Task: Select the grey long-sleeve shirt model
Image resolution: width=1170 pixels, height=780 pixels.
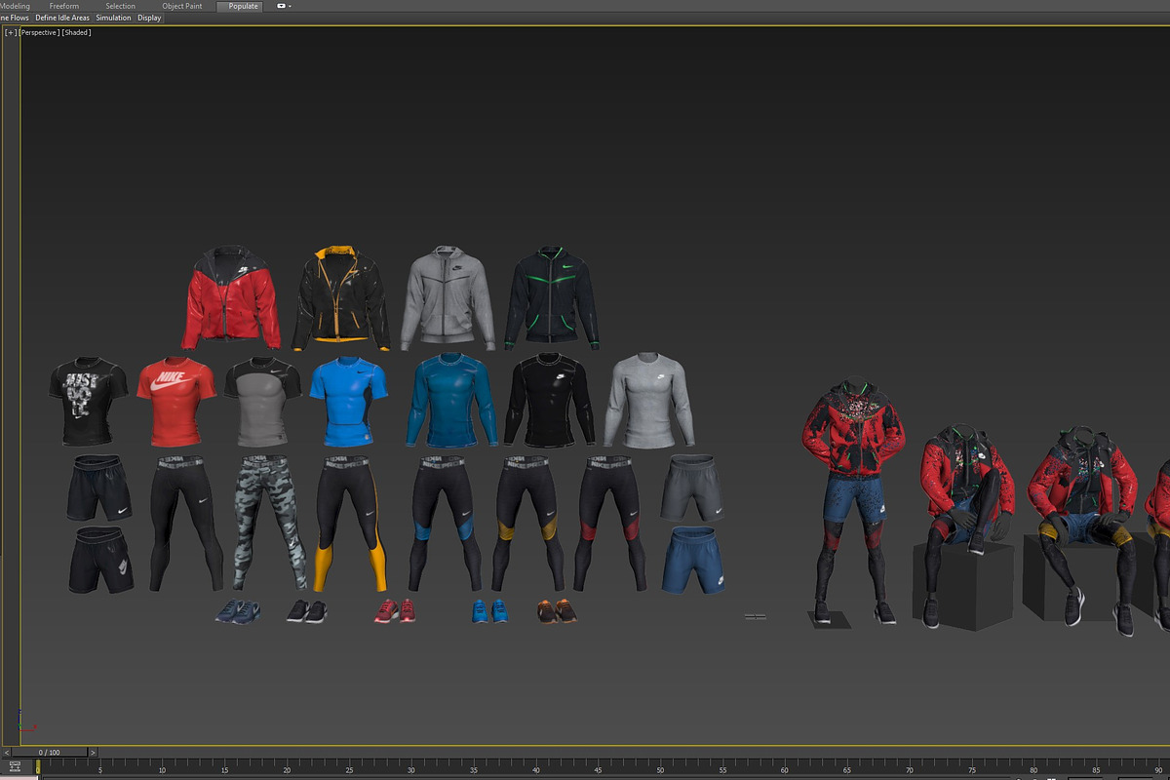Action: pyautogui.click(x=650, y=401)
